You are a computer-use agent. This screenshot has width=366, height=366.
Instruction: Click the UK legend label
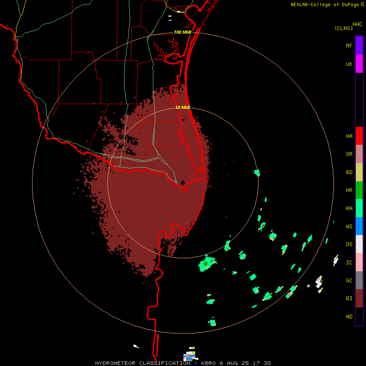tap(349, 64)
